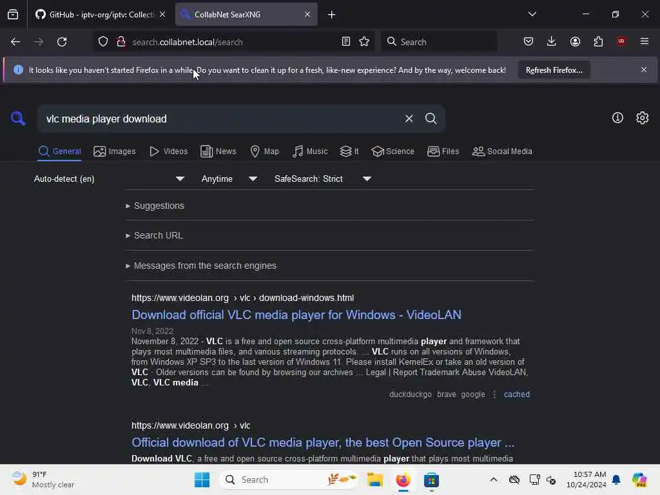Select the Files search category

443,151
